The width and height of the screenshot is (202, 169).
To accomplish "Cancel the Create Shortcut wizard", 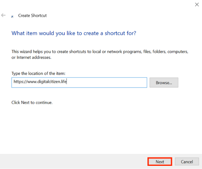I will pos(187,161).
